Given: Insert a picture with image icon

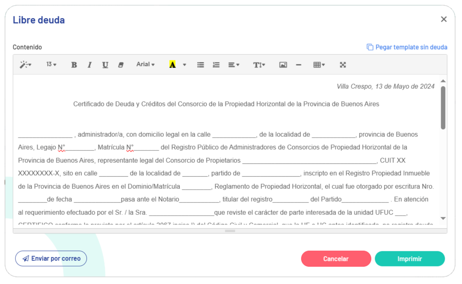Looking at the screenshot, I should click(283, 65).
